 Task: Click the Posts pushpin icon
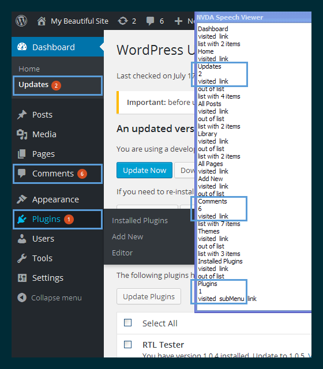[x=22, y=115]
